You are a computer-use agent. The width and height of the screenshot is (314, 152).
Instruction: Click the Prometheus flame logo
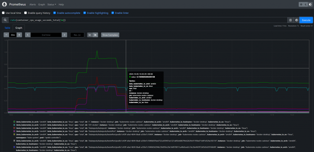pyautogui.click(x=5, y=4)
